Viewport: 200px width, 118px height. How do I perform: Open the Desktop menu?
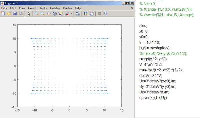click(55, 8)
